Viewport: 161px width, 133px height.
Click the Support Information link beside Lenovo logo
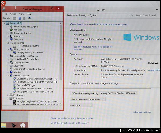[154, 70]
